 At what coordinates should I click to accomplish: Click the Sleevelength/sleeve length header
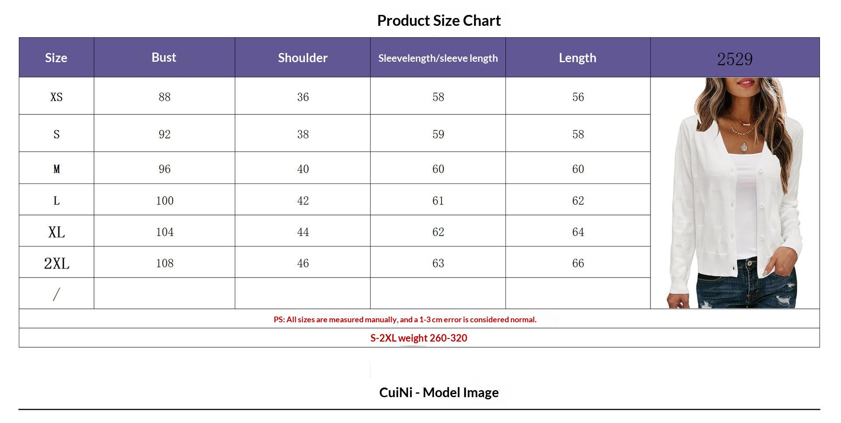pos(438,58)
